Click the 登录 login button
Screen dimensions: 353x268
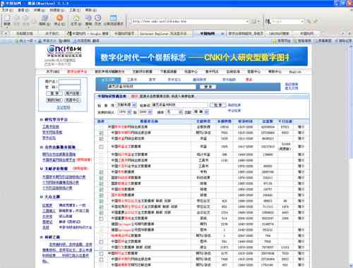coord(54,94)
